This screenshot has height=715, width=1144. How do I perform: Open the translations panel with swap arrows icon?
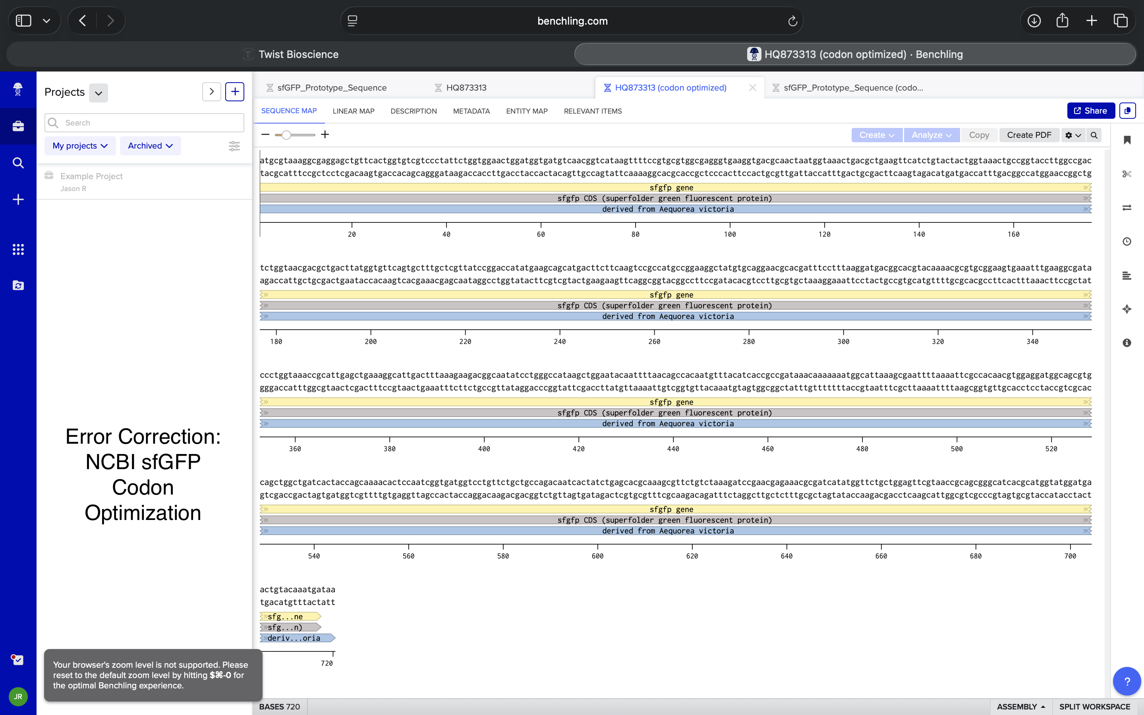click(x=1127, y=208)
